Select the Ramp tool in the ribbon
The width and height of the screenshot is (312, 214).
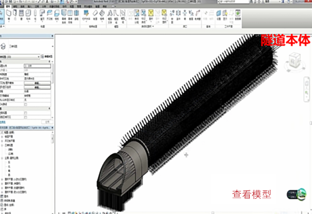(x=95, y=15)
